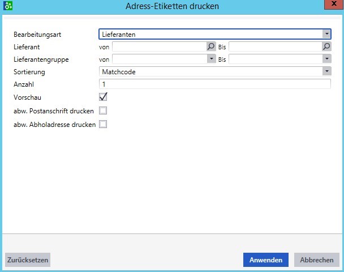Tick the abw. Abholadresse drucken checkbox
Image resolution: width=344 pixels, height=272 pixels.
[103, 124]
